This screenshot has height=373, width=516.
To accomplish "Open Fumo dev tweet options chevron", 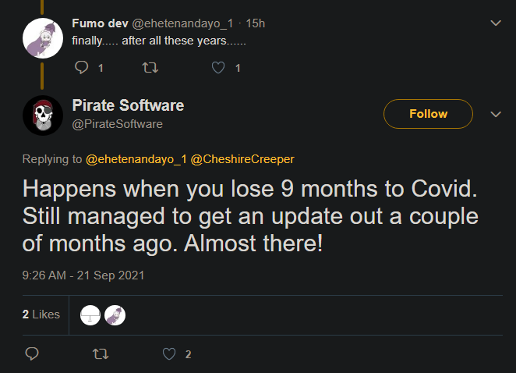I will (495, 23).
